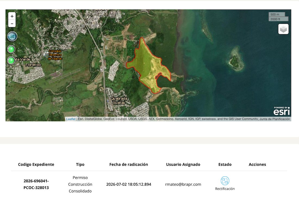Click the Rectificación status icon

(x=225, y=181)
